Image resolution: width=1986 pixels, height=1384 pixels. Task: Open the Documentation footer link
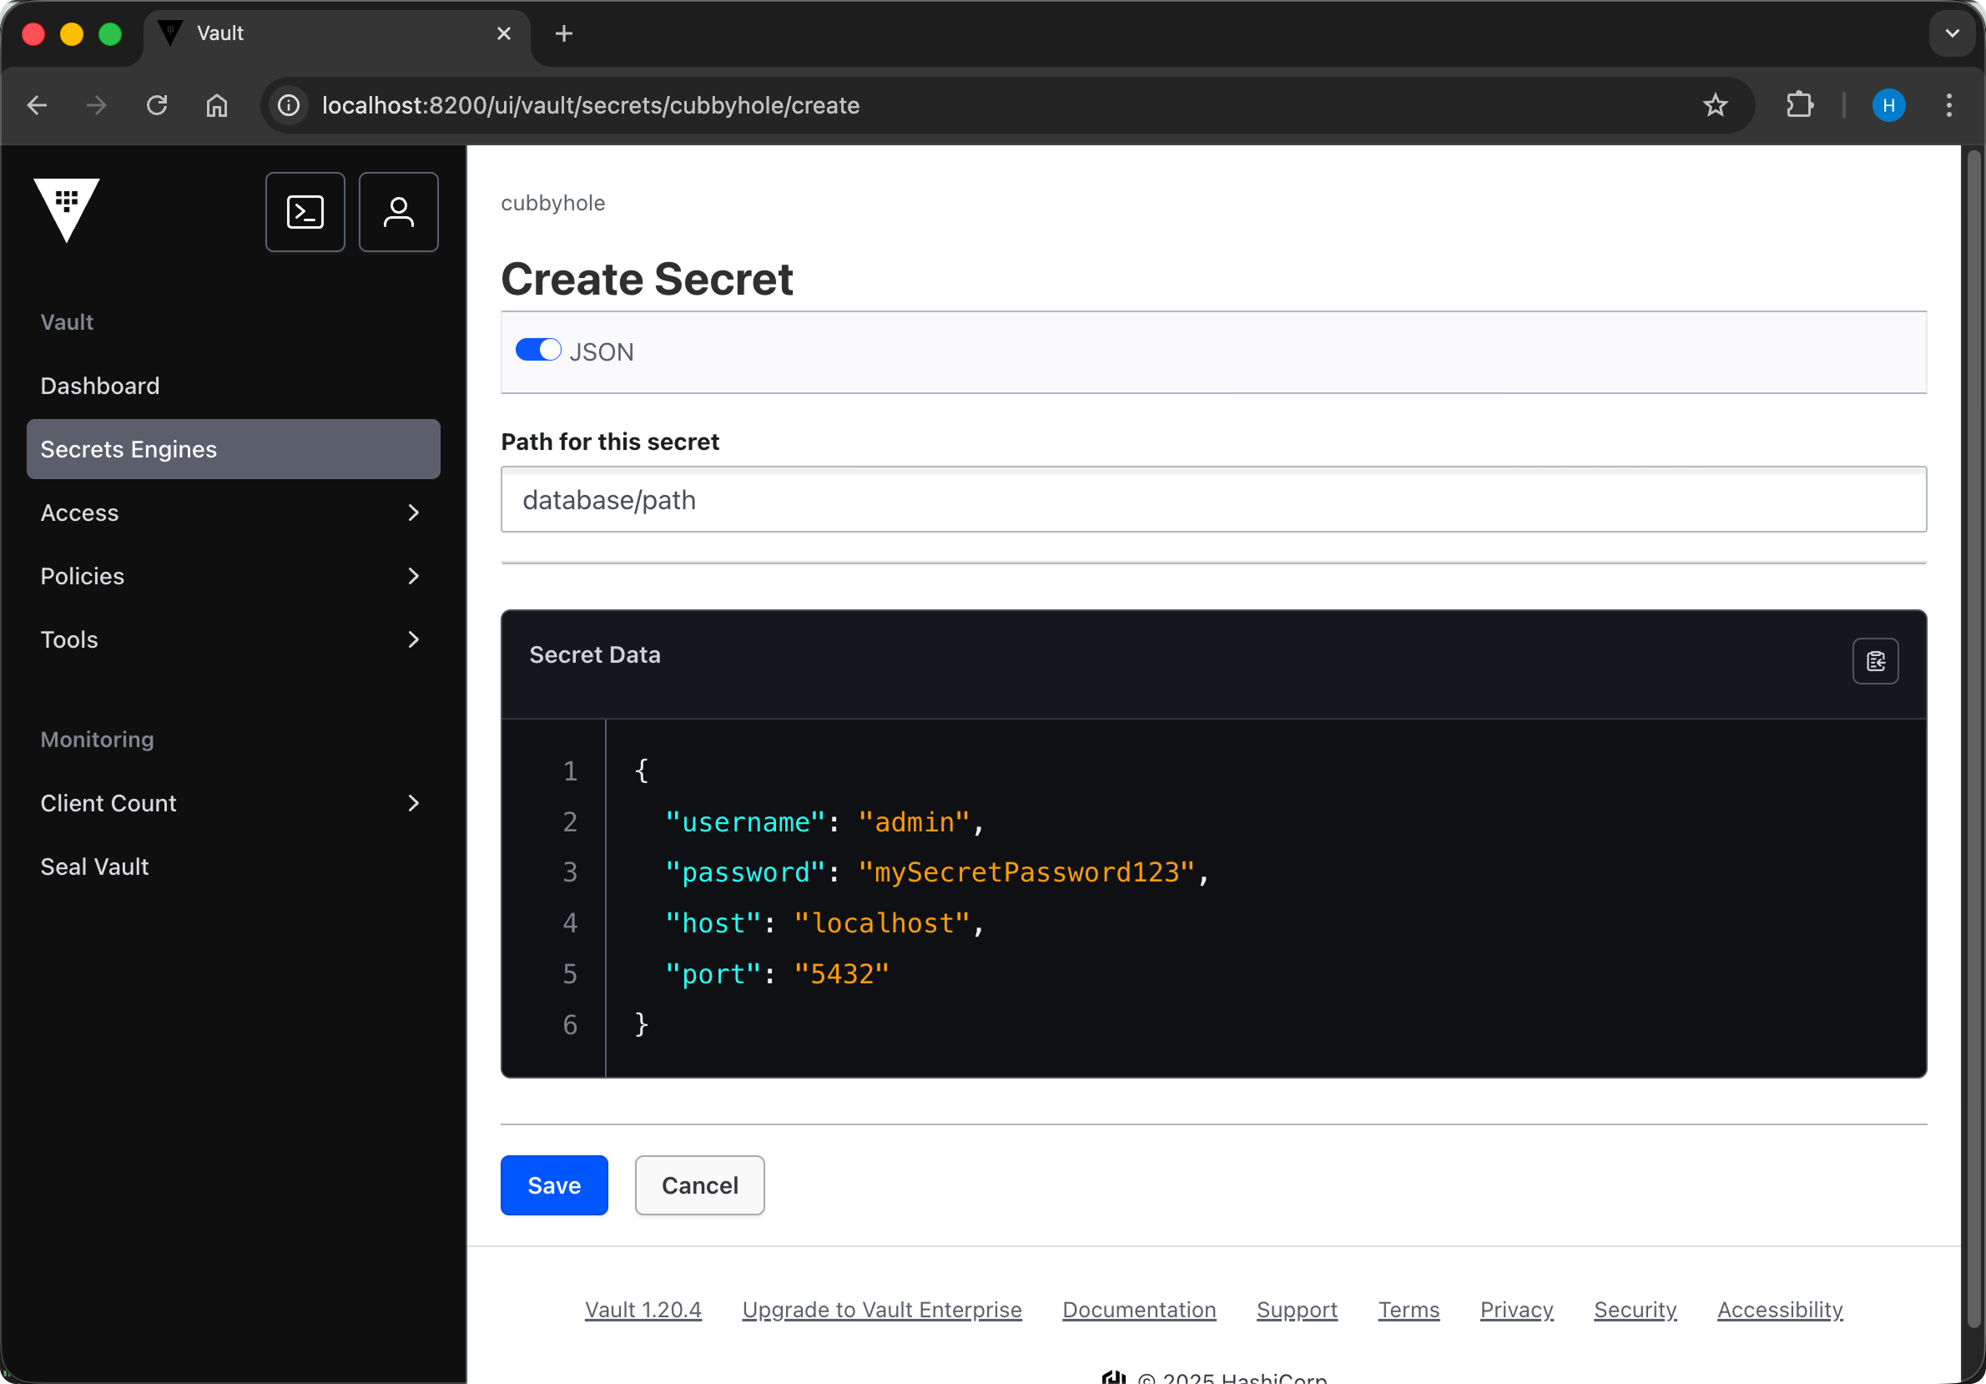[1138, 1310]
